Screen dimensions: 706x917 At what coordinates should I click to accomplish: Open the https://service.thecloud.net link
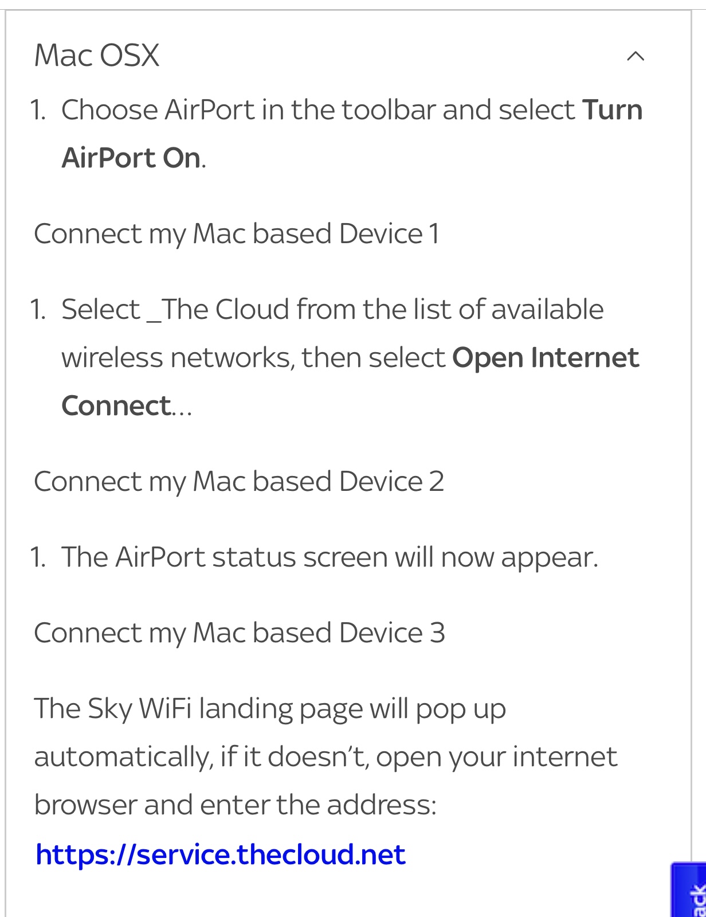(x=221, y=854)
